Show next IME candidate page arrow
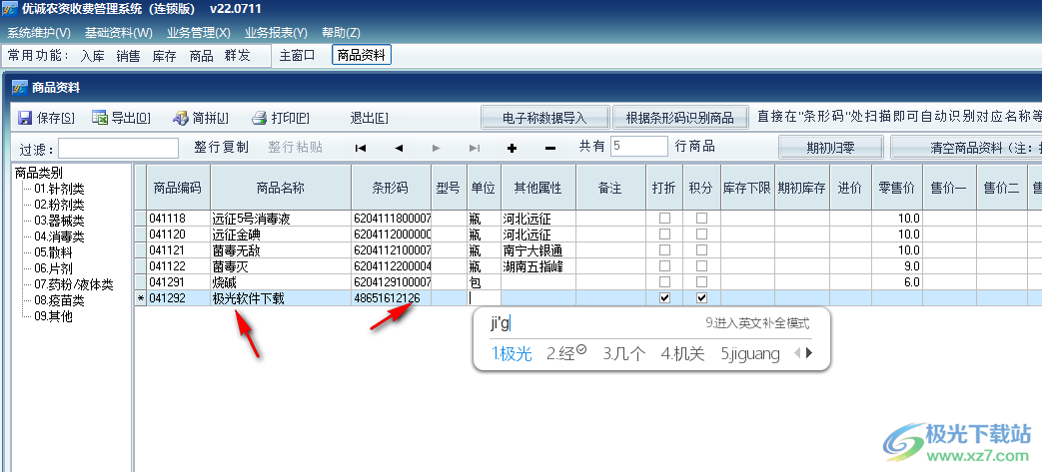 pyautogui.click(x=809, y=354)
